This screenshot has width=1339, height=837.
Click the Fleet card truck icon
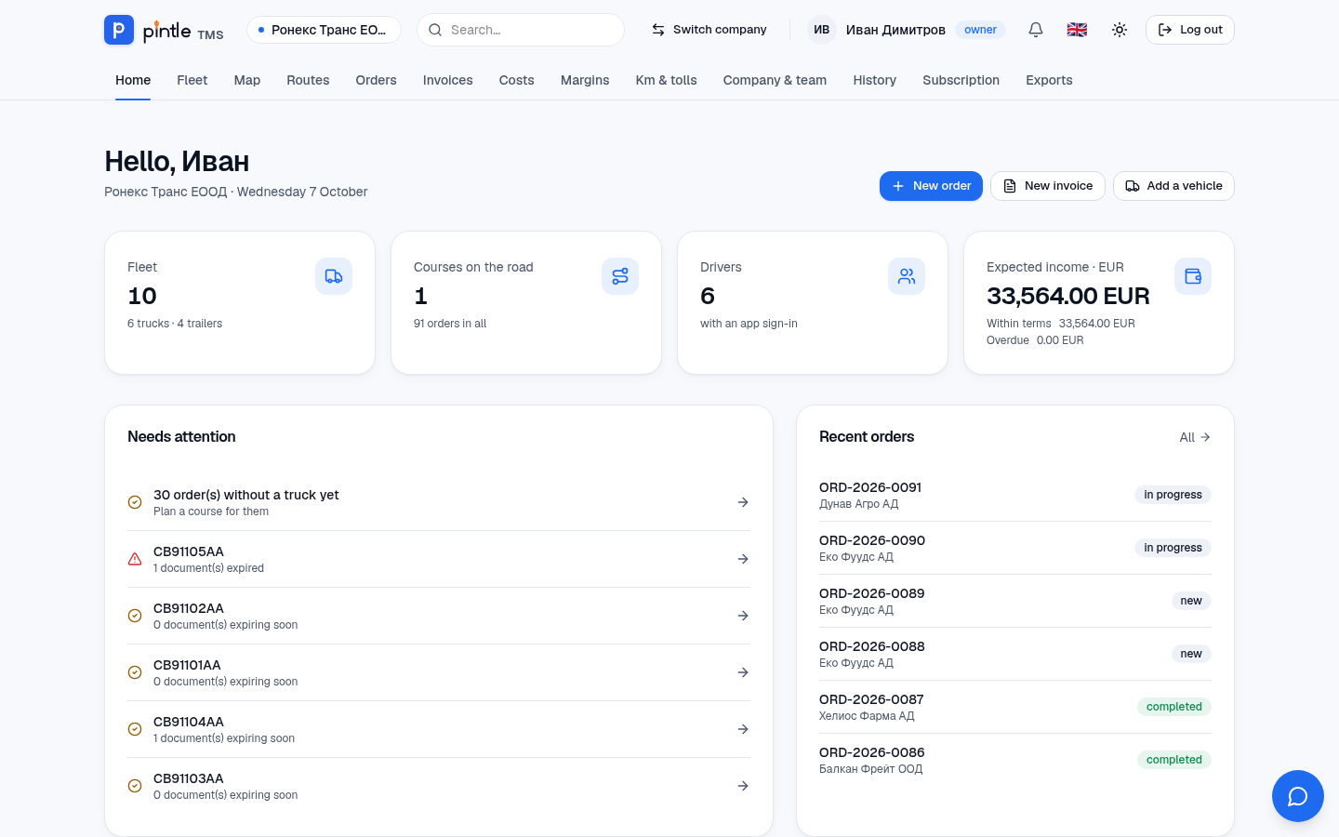pyautogui.click(x=334, y=276)
